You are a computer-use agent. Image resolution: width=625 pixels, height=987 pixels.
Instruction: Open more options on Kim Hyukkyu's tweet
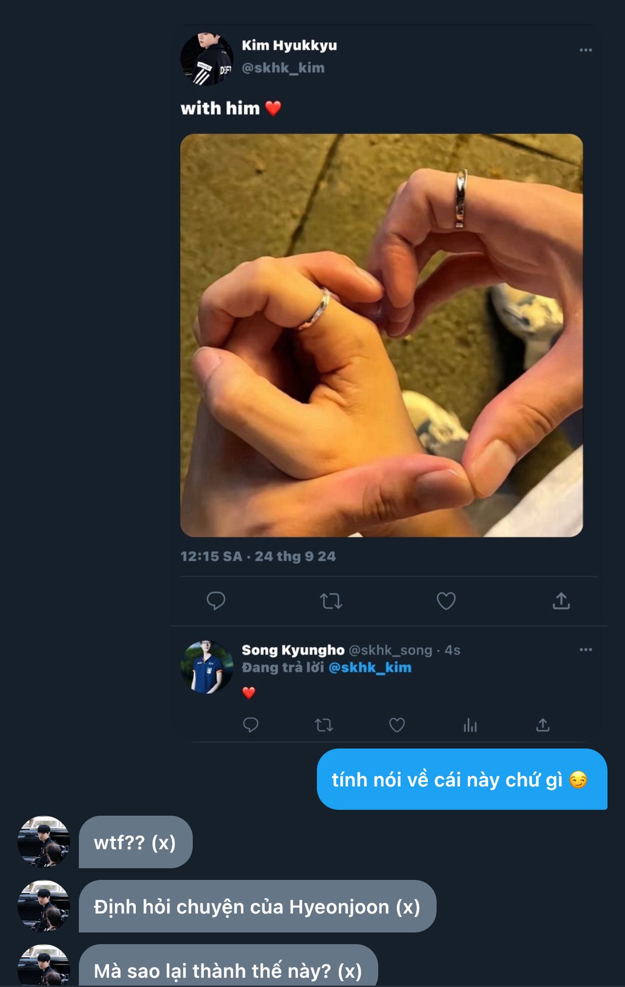(x=585, y=50)
